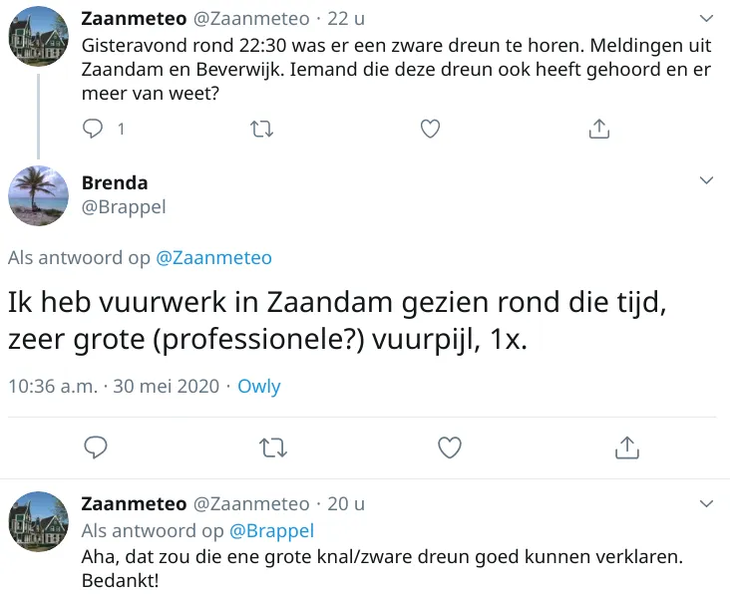This screenshot has height=595, width=730.
Task: Share Zaanmeteo's first tweet
Action: coord(598,129)
